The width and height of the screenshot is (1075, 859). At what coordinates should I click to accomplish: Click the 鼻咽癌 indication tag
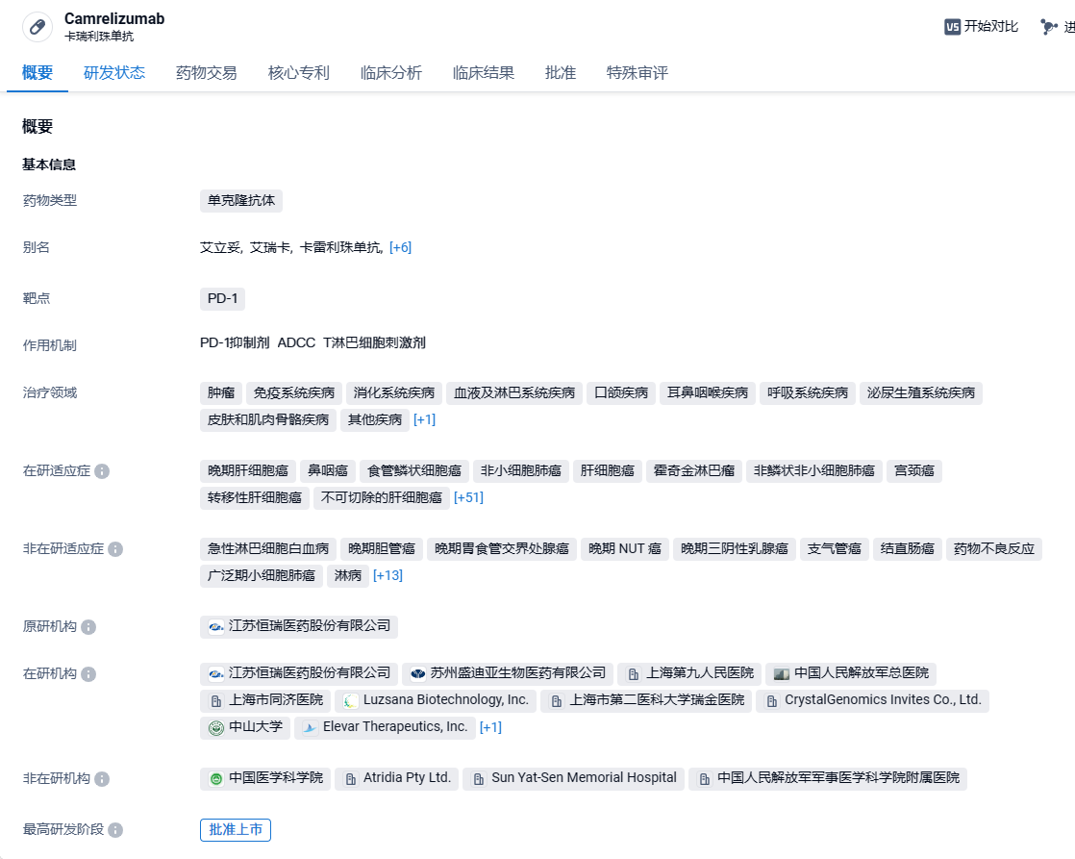[x=328, y=471]
